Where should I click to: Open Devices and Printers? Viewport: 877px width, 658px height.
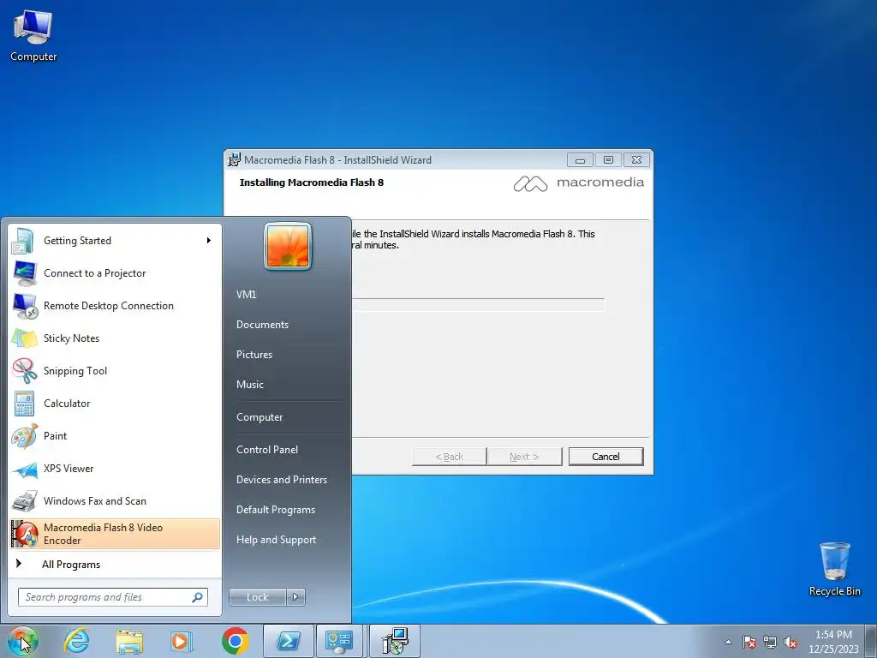click(x=281, y=480)
